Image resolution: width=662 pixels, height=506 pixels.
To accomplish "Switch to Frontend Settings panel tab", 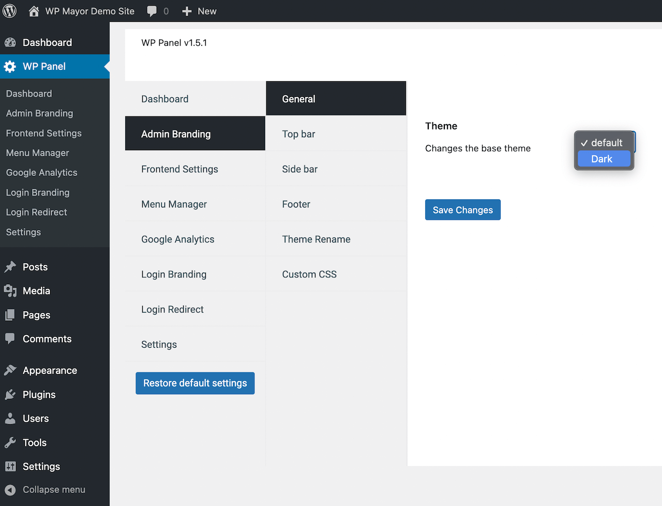I will click(x=195, y=169).
